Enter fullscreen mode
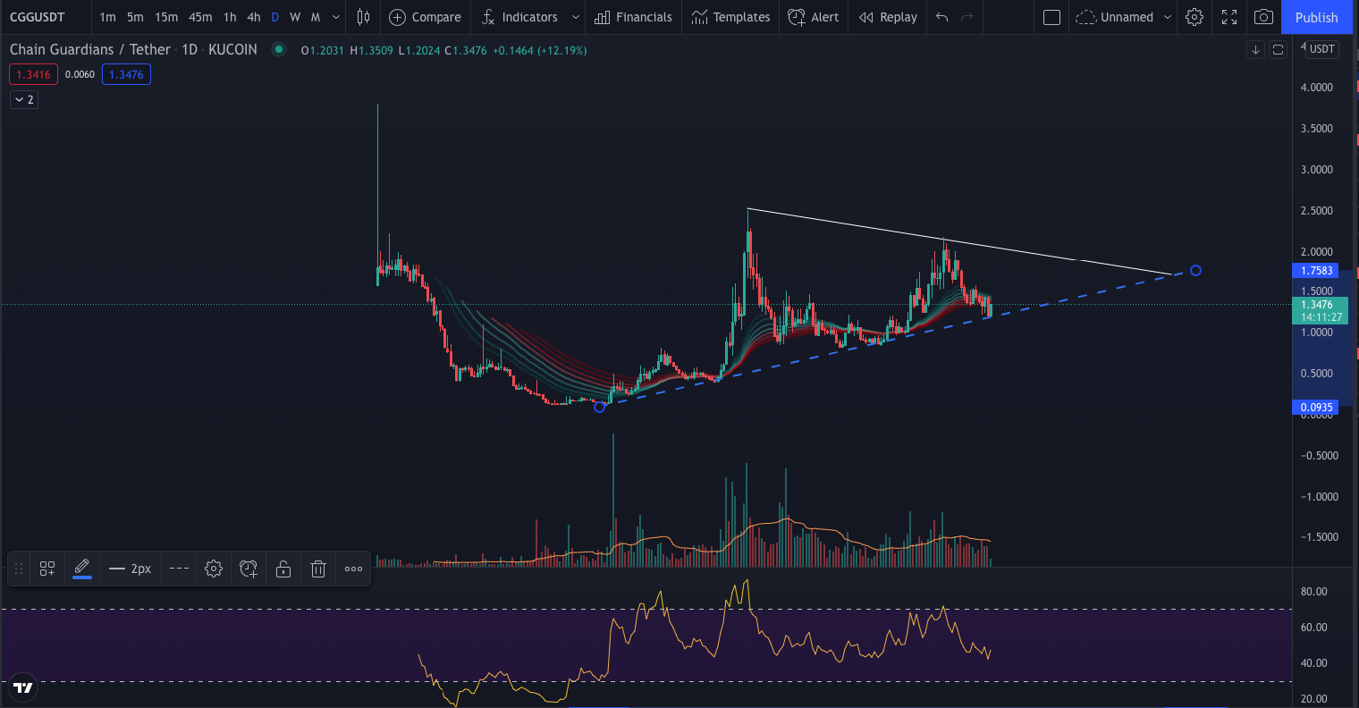The height and width of the screenshot is (708, 1359). 1229,17
